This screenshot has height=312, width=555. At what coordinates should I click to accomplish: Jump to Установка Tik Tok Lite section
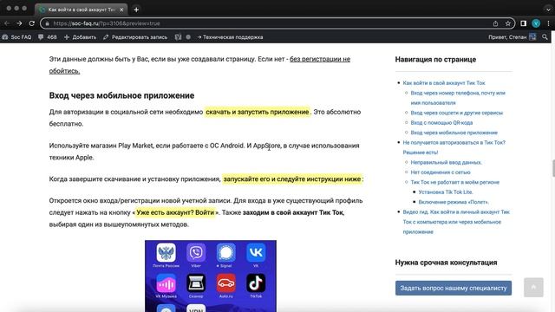[446, 192]
